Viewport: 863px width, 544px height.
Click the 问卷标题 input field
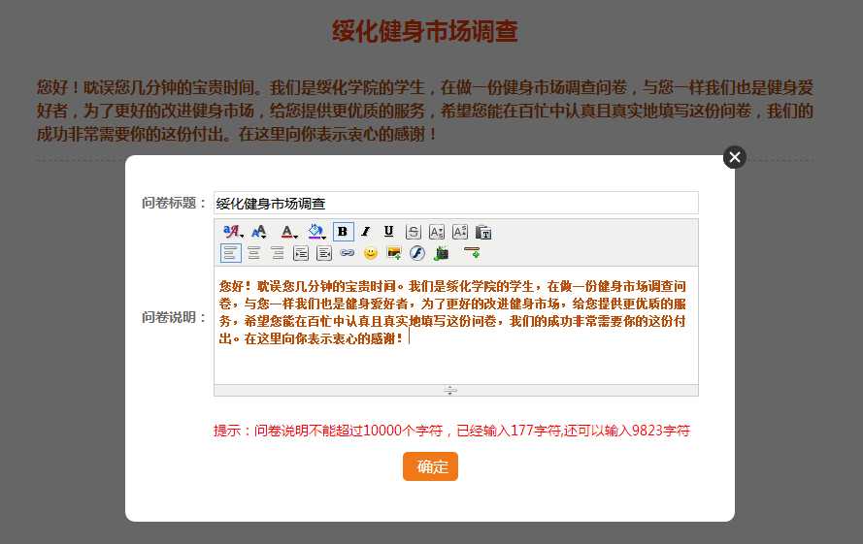click(x=455, y=203)
